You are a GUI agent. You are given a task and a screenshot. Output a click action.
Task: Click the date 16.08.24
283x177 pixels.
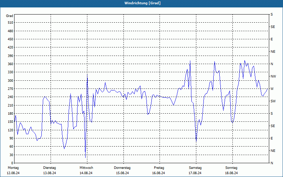pyautogui.click(x=158, y=173)
